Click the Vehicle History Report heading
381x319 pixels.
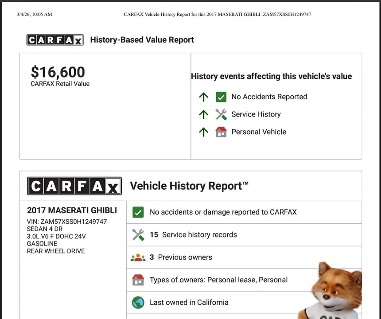point(189,186)
